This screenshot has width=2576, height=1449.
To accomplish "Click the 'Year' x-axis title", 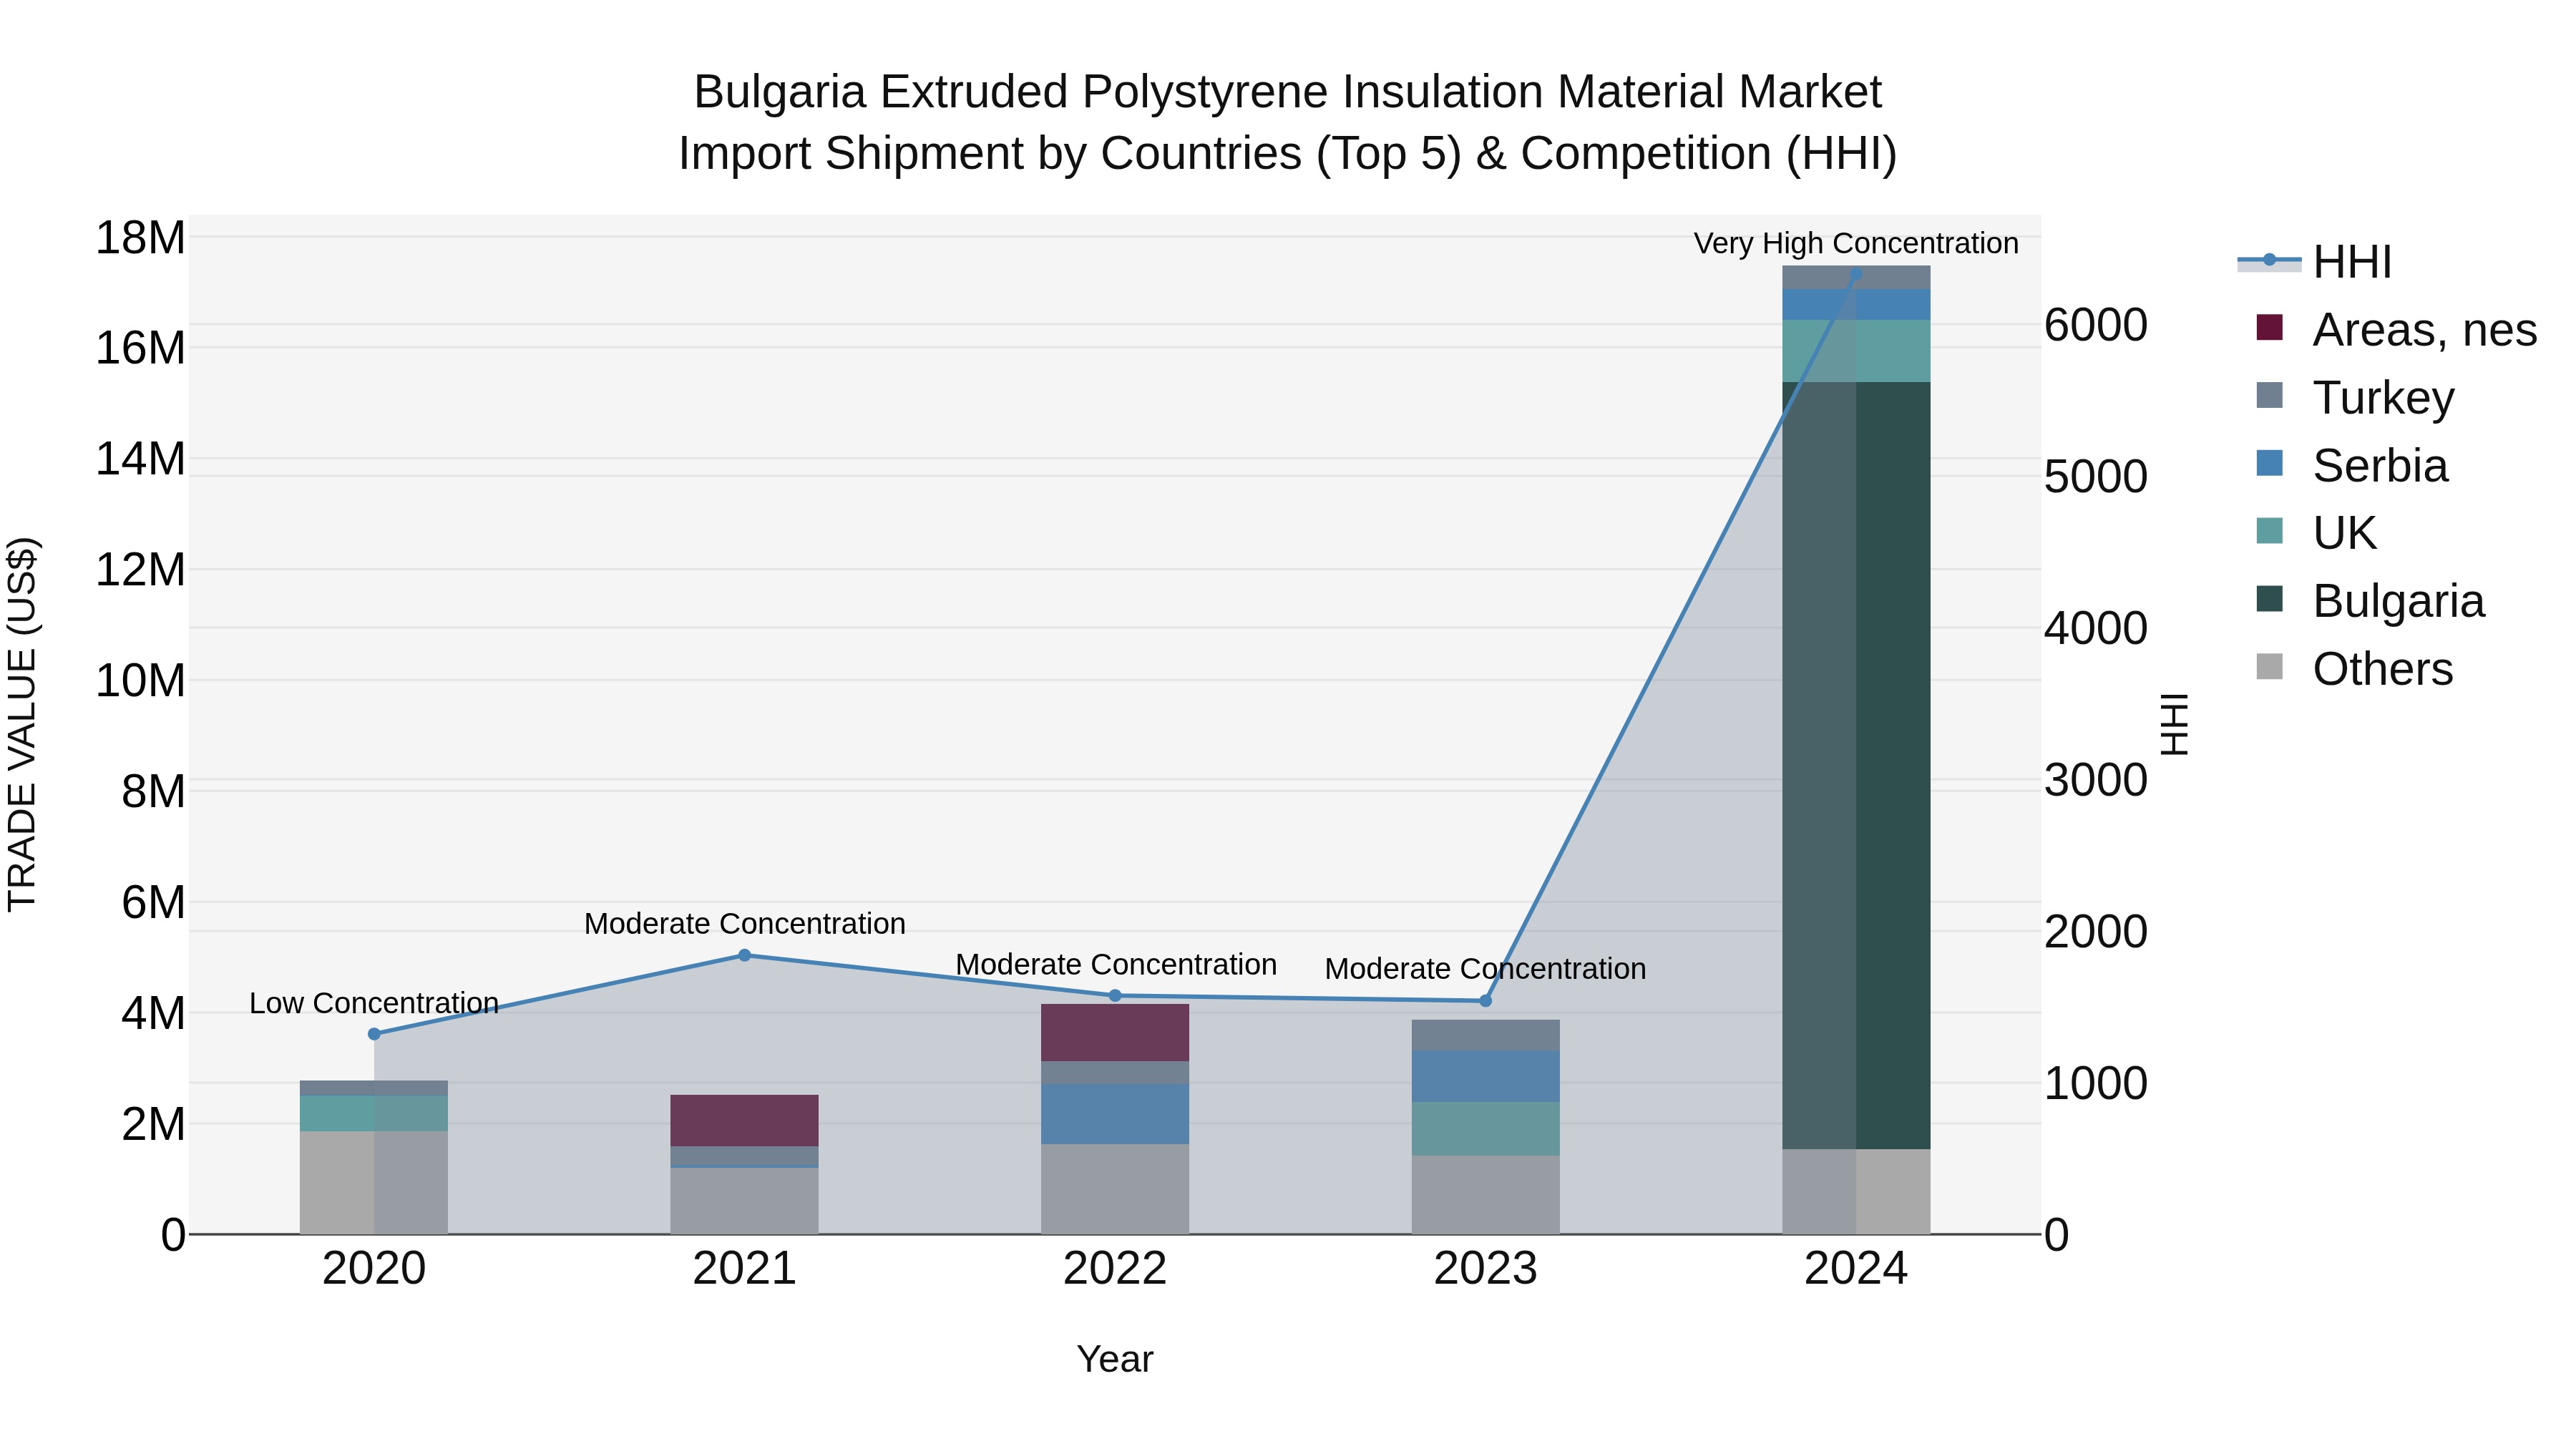I will point(1115,1359).
